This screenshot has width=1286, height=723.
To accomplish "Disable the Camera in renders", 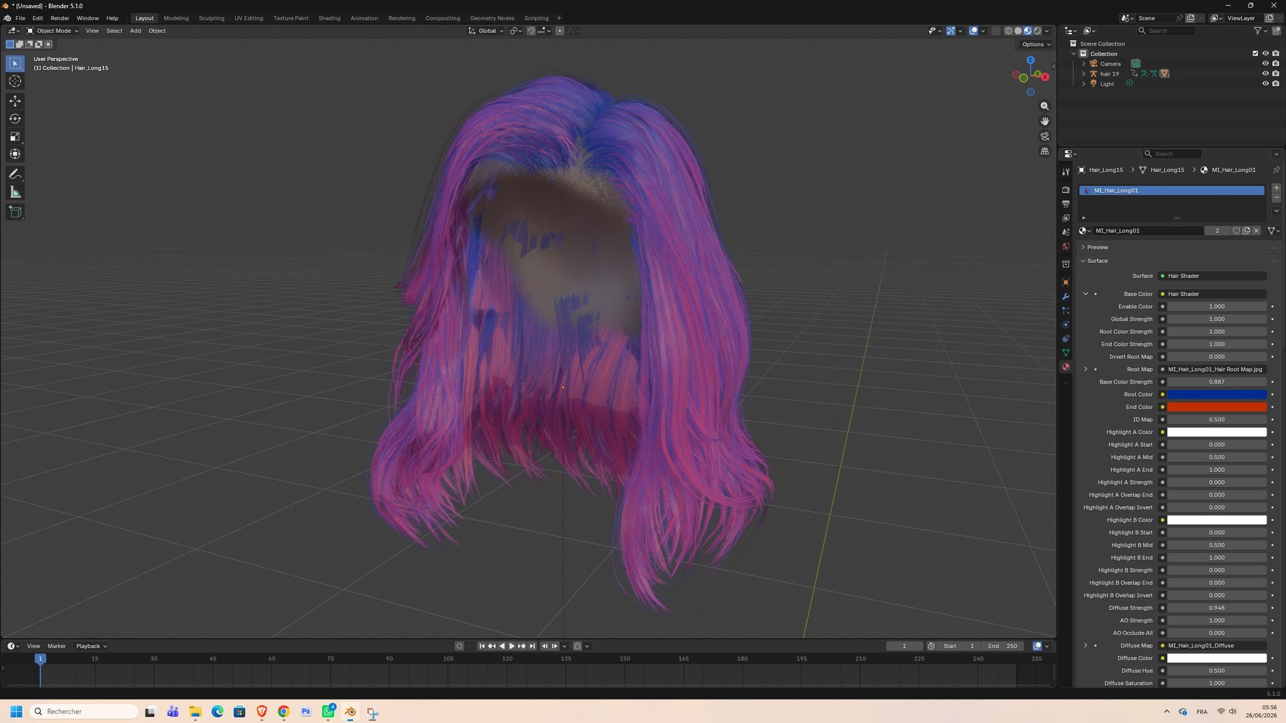I will point(1275,64).
